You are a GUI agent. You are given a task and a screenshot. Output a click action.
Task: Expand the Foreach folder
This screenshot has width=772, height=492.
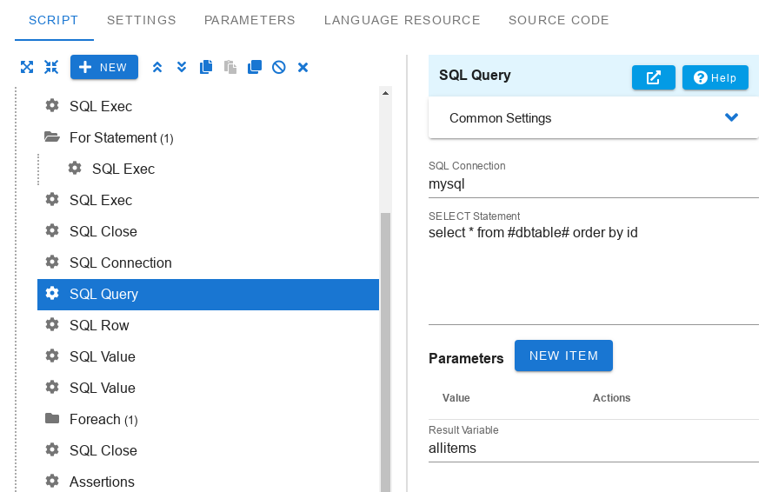tap(52, 419)
